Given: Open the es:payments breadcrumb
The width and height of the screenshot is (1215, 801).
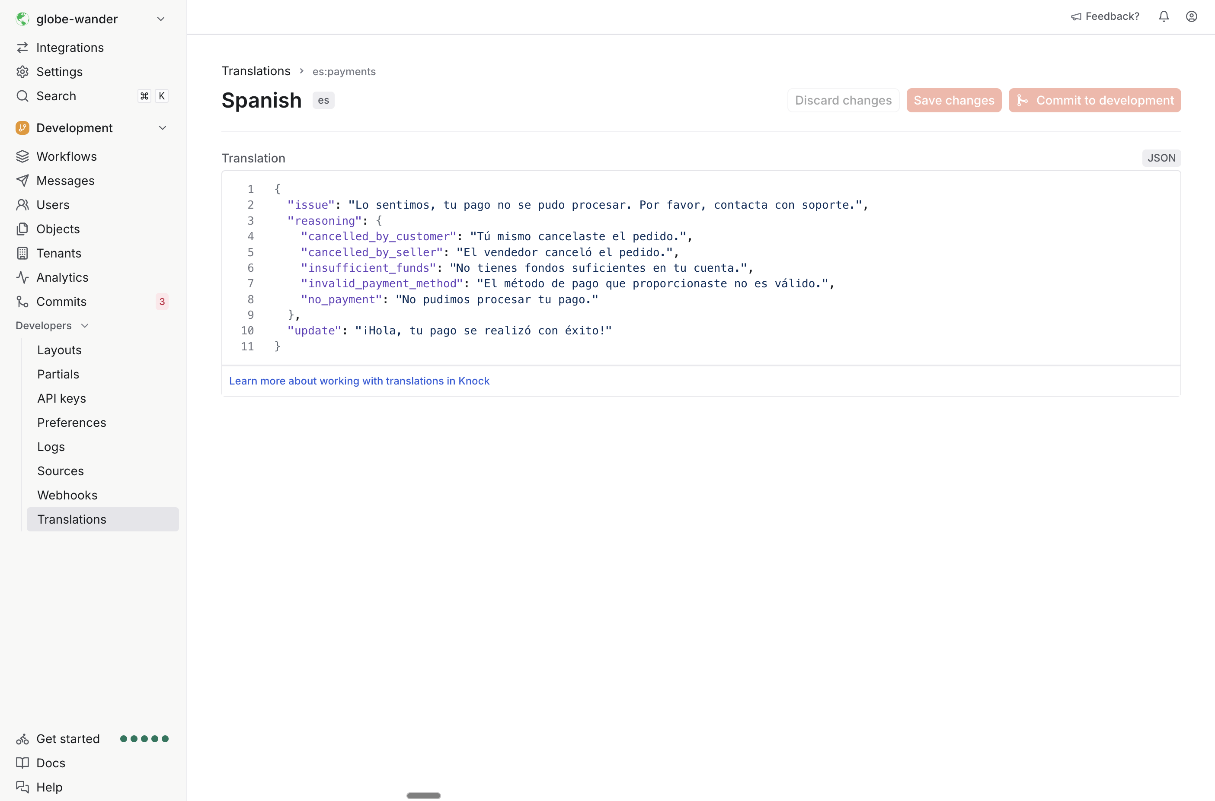Looking at the screenshot, I should (x=343, y=72).
